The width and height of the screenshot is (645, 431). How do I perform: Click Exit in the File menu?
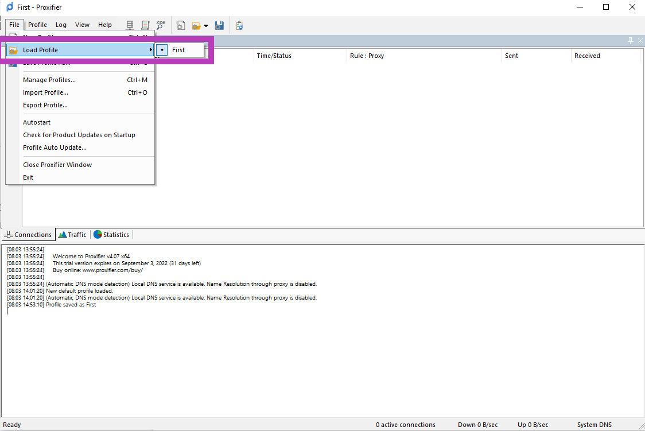click(x=28, y=177)
